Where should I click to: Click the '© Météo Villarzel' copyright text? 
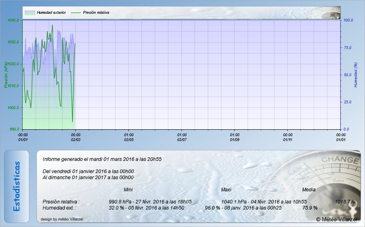[336, 219]
